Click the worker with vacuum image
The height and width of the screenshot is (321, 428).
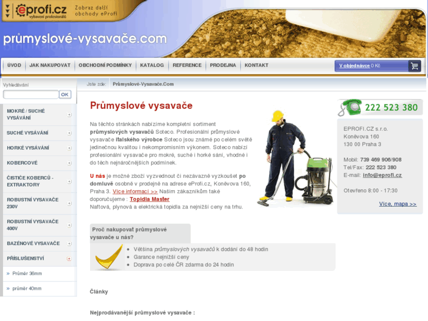[296, 158]
